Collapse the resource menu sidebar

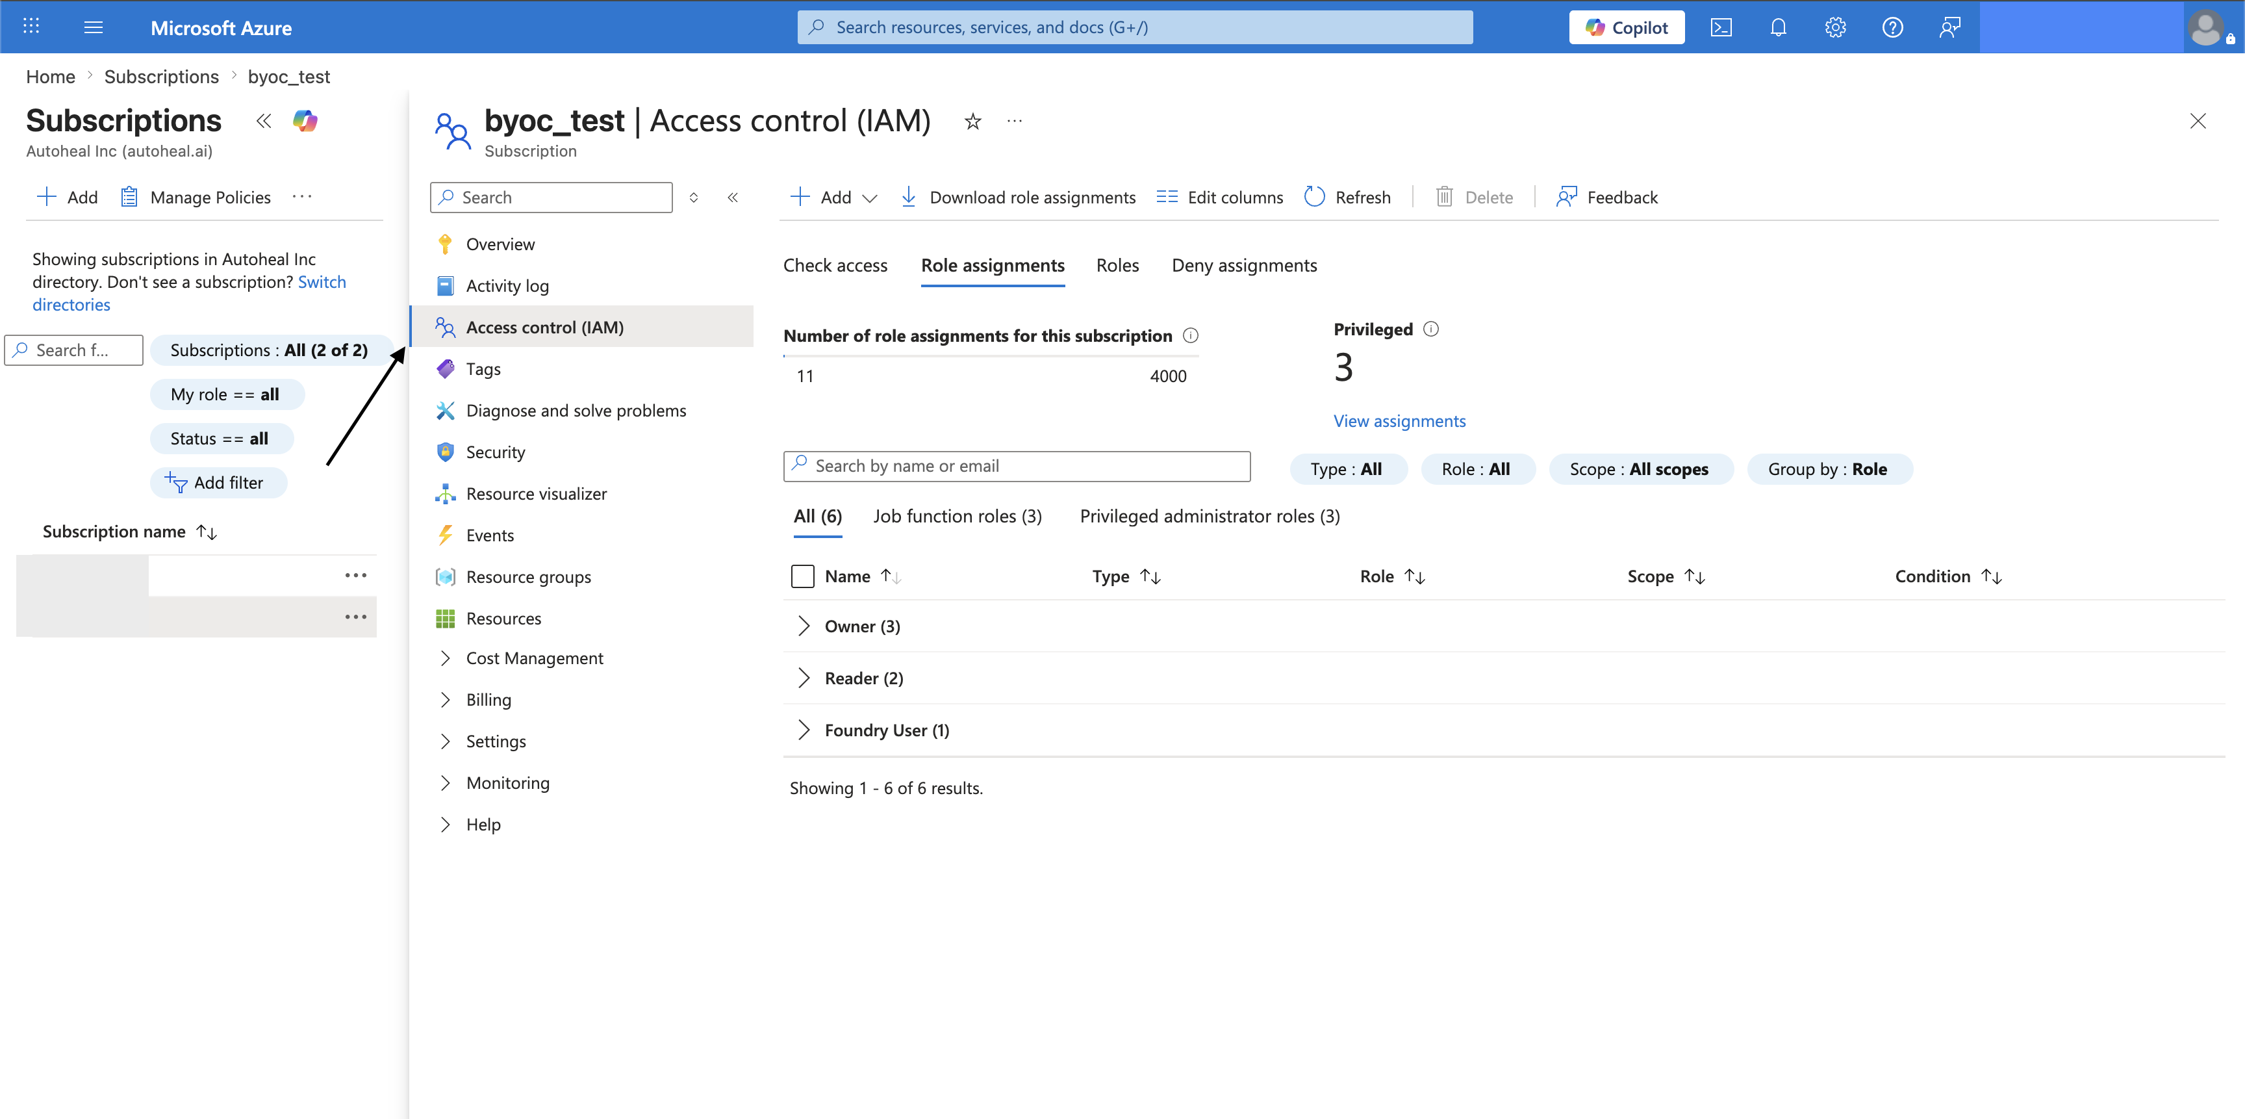[x=733, y=197]
